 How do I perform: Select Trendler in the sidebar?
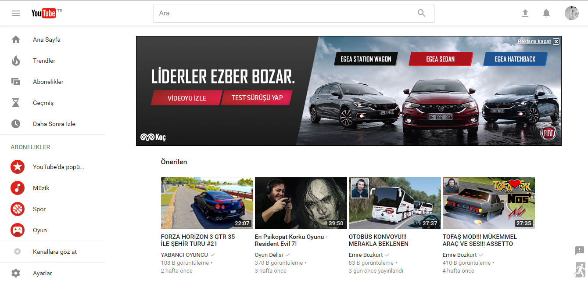[x=44, y=61]
